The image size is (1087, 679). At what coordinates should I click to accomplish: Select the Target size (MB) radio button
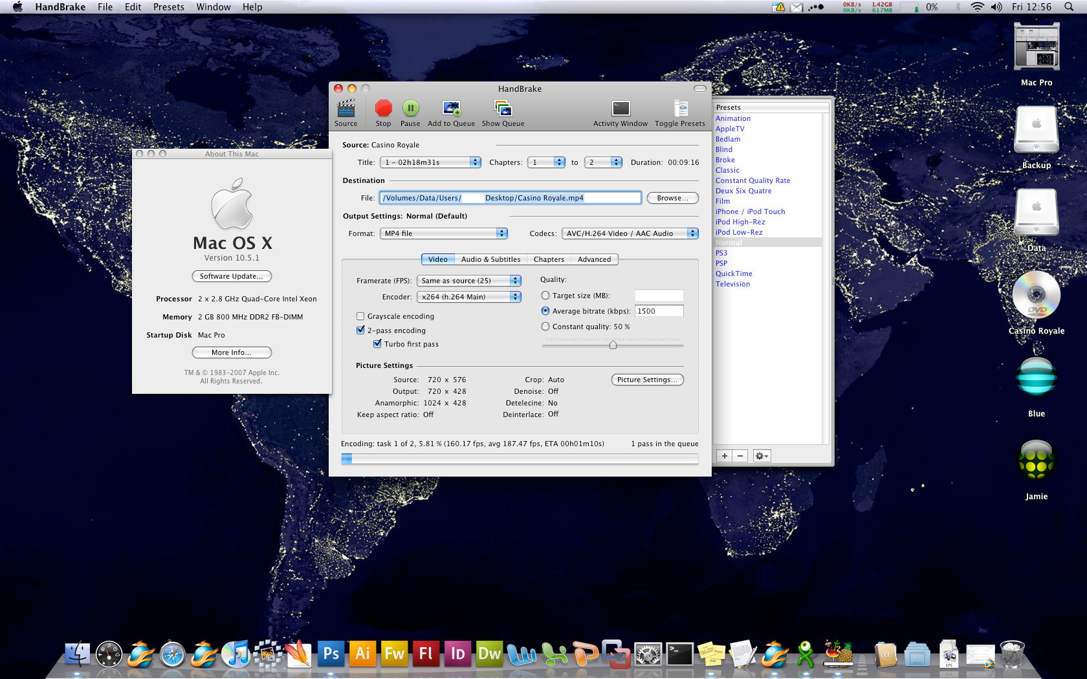click(x=545, y=296)
